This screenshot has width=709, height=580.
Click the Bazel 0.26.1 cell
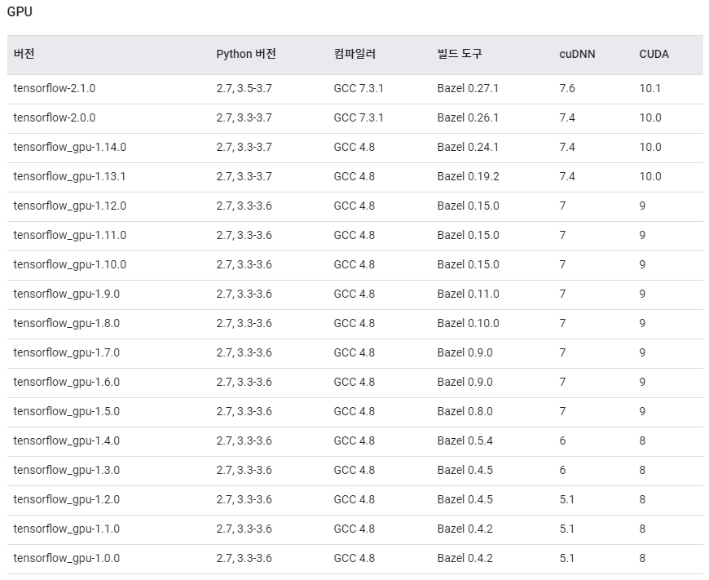pyautogui.click(x=468, y=117)
